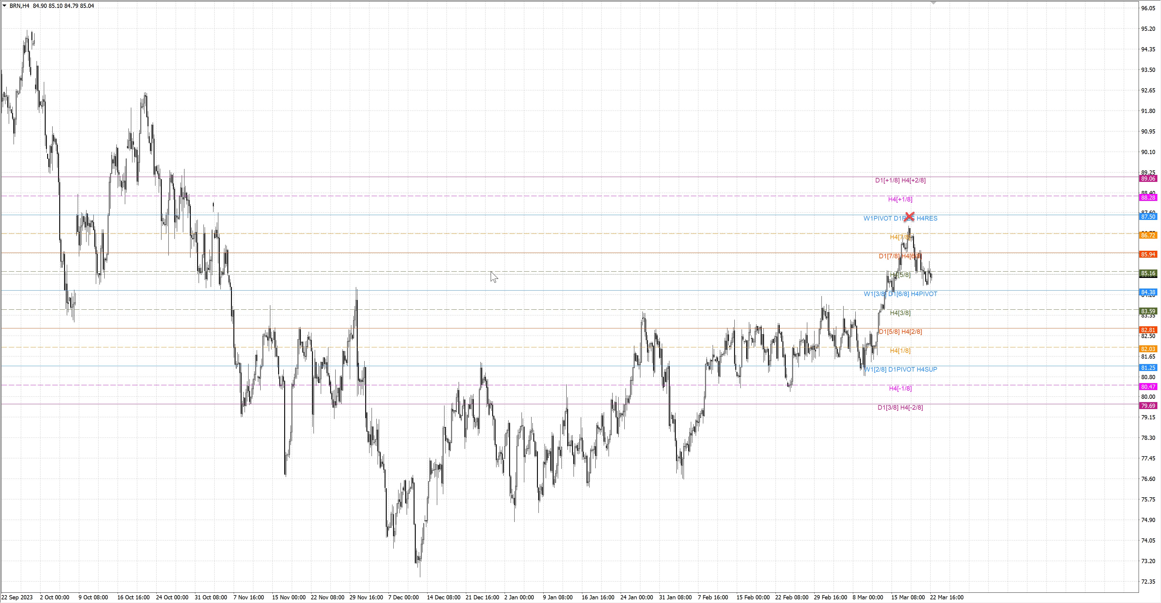Click the H4[3/8] level label

(900, 313)
